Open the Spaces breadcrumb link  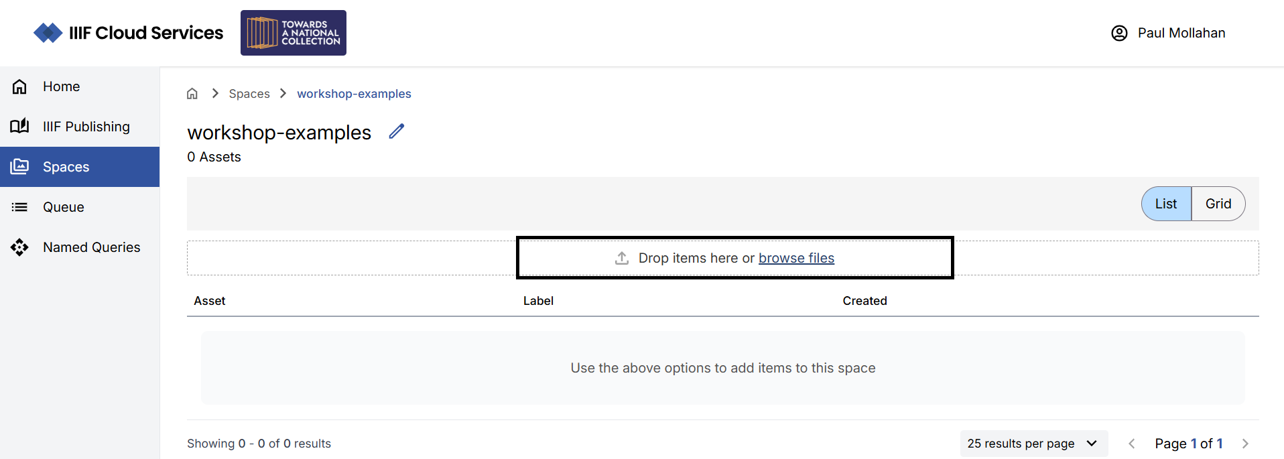click(x=249, y=93)
